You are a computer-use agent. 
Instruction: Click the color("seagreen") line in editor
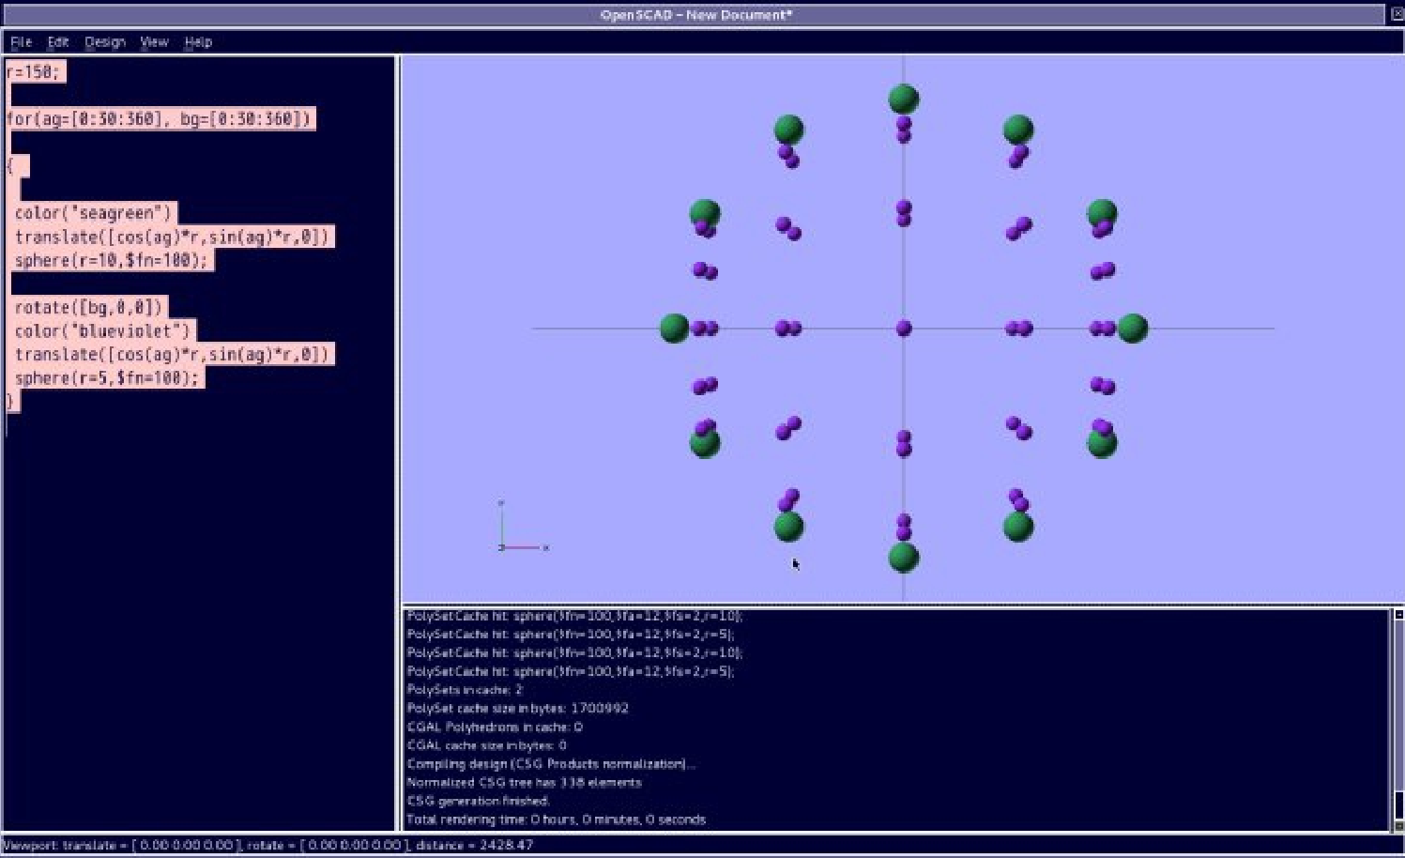click(93, 213)
